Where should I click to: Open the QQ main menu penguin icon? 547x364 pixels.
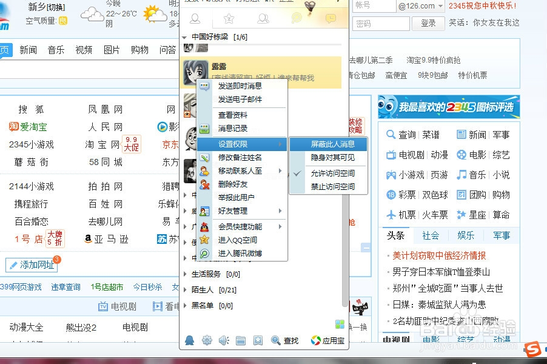click(x=189, y=340)
